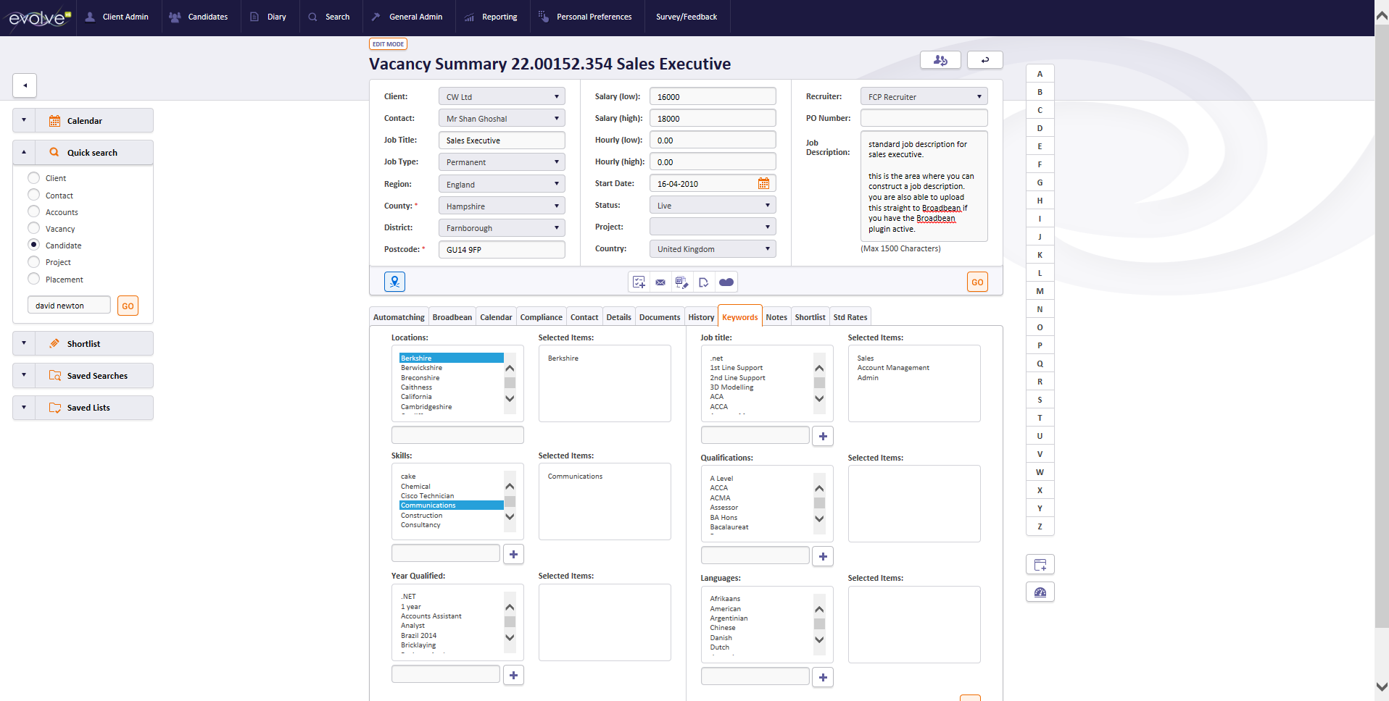Select the cloud upload icon
The height and width of the screenshot is (701, 1389).
[x=726, y=282]
